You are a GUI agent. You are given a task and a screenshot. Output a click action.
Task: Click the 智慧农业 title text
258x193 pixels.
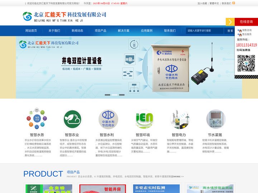click(x=72, y=135)
